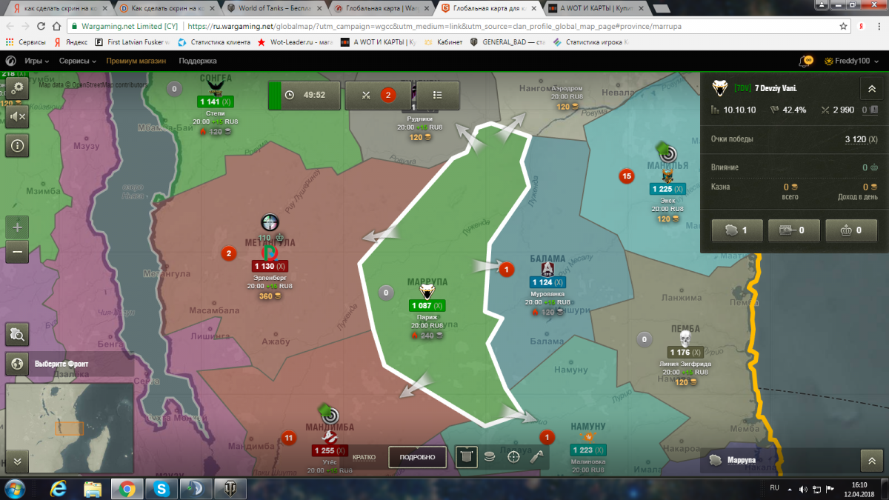Bookmark this page with star icon

pos(843,25)
